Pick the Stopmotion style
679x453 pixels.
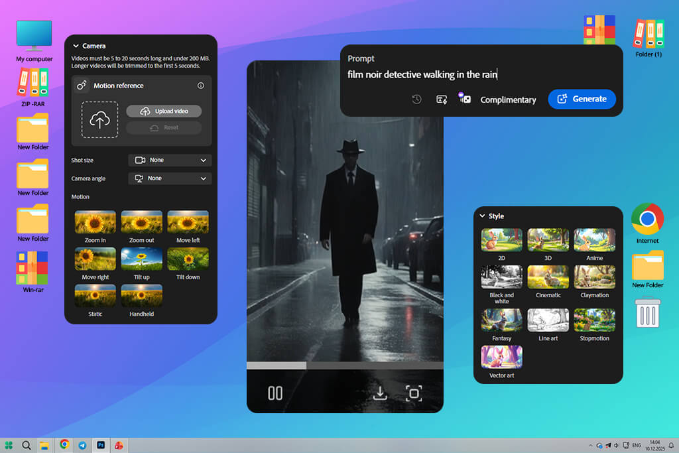click(x=594, y=320)
